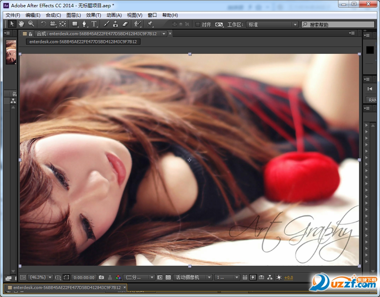Toggle the transparency grid button
The image size is (380, 297).
[x=168, y=278]
